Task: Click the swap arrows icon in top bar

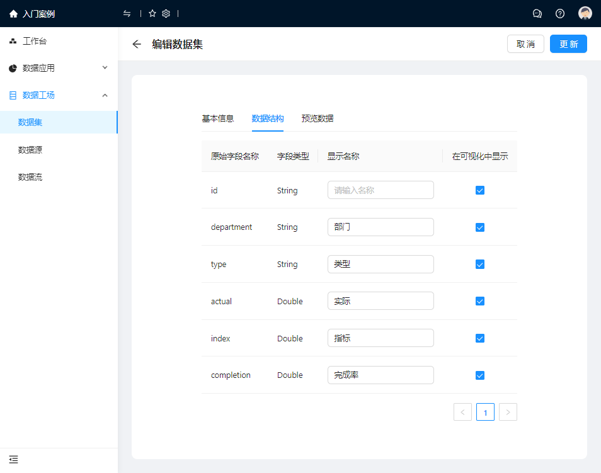Action: point(127,14)
